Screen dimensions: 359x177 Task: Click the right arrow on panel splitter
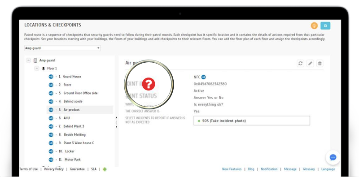click(x=116, y=127)
